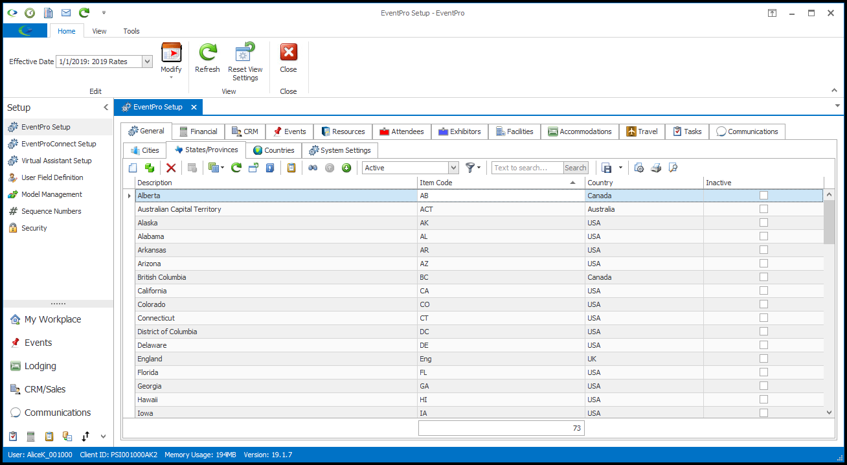Switch to the View ribbon tab
847x465 pixels.
(99, 31)
